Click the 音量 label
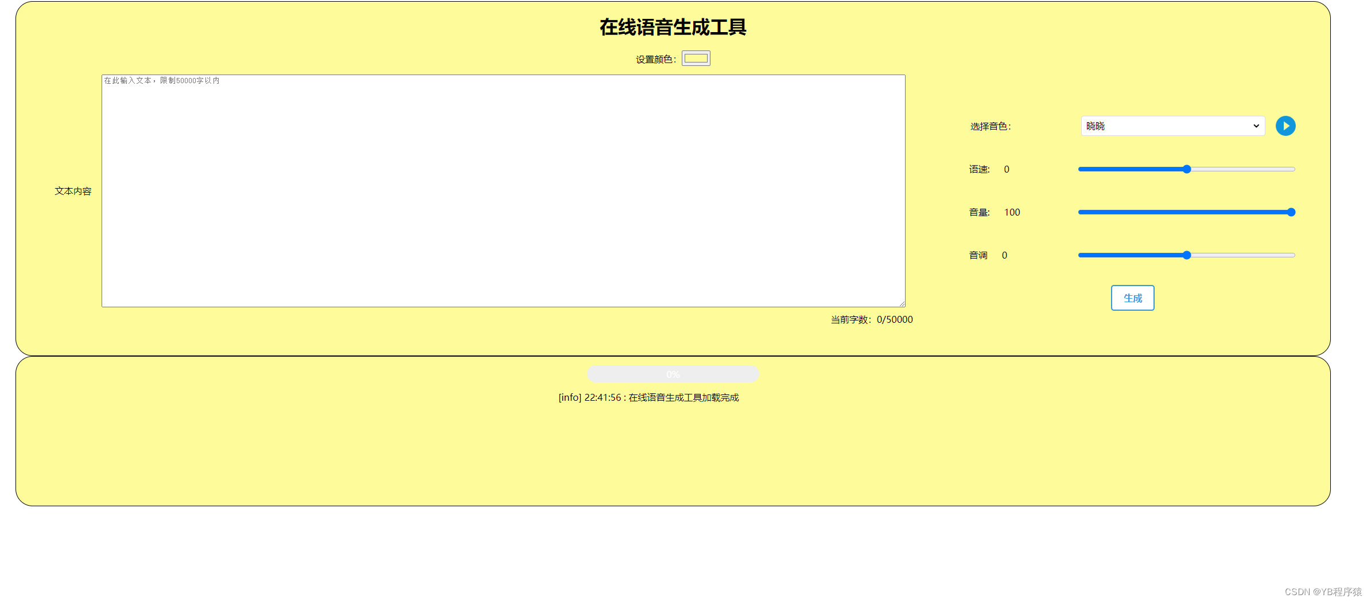This screenshot has width=1371, height=602. [x=979, y=213]
